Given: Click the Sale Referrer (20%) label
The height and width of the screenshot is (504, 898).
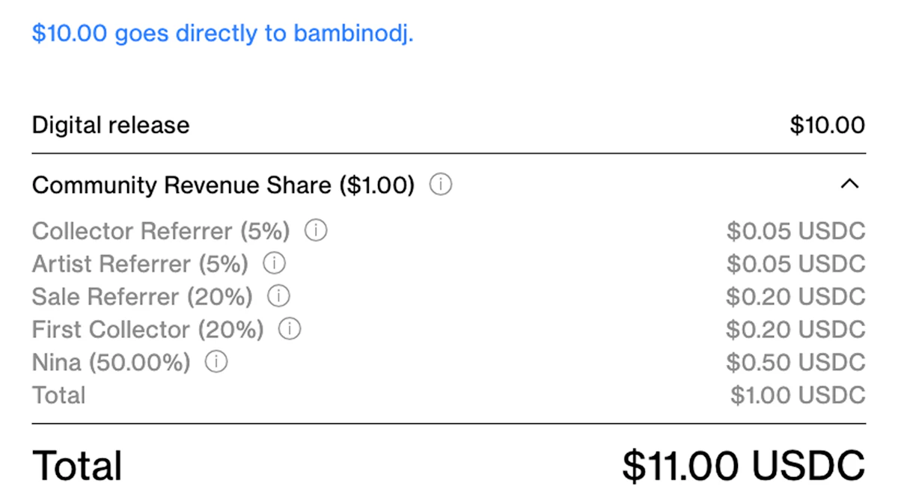Looking at the screenshot, I should [x=142, y=297].
